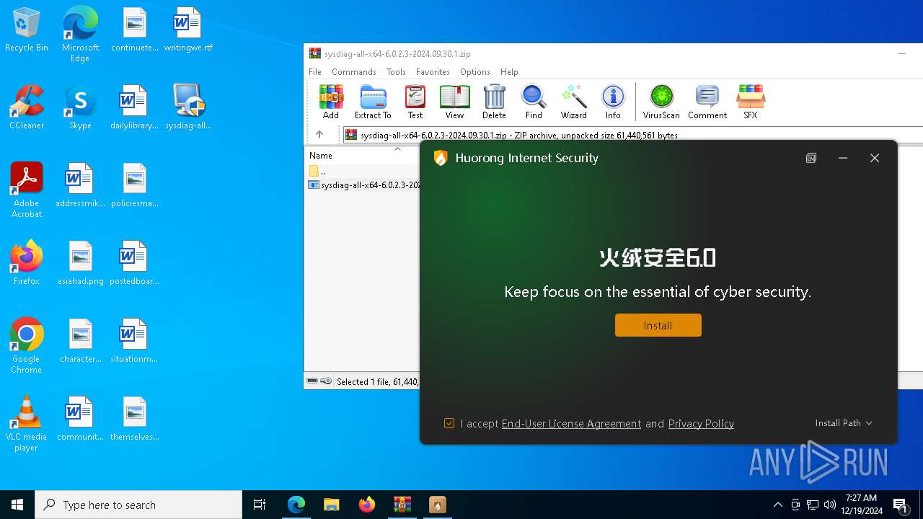The image size is (923, 519).
Task: Close the Huorong Internet Security installer
Action: click(x=875, y=158)
